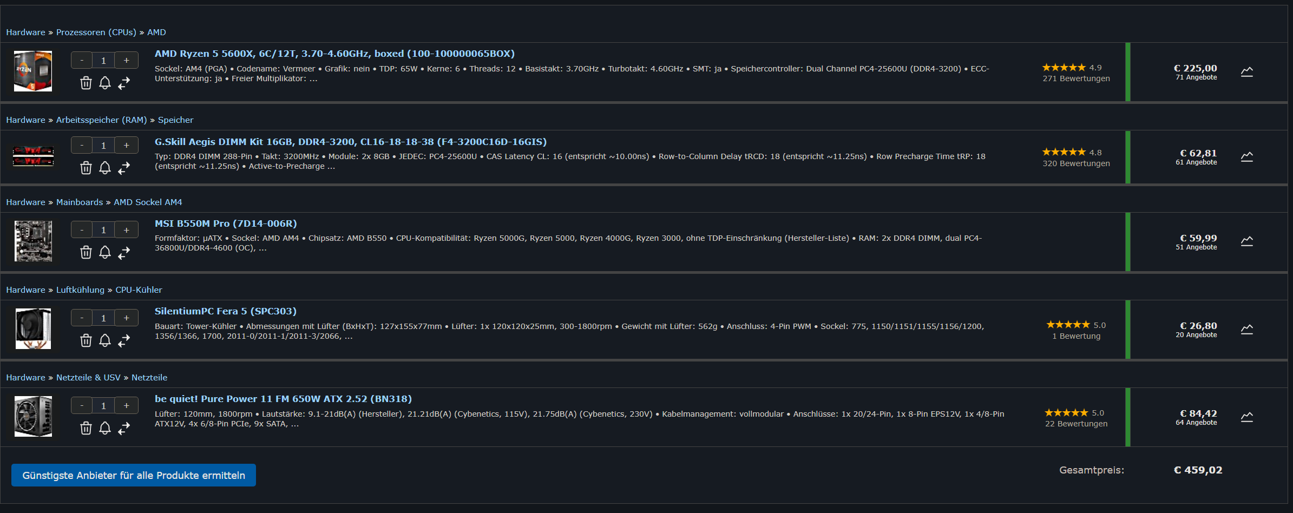
Task: Add one more MSI B550M Pro
Action: pos(127,229)
